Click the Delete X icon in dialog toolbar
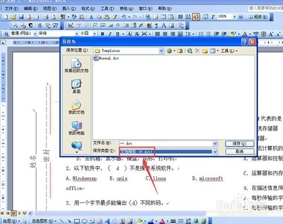Image resolution: width=283 pixels, height=224 pixels. tap(198, 50)
